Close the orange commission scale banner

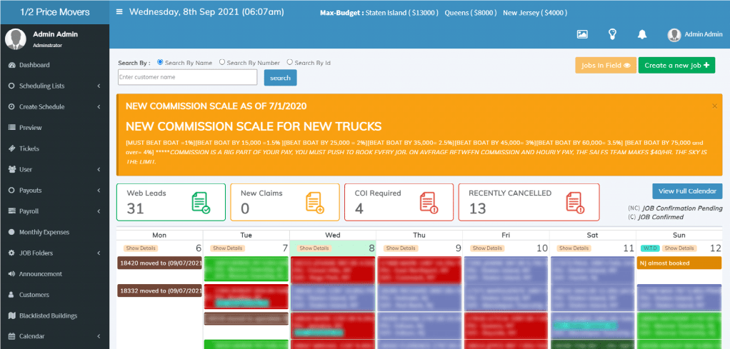click(x=714, y=106)
